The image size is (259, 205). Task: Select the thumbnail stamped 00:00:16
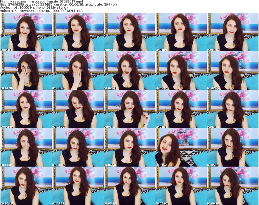click(26, 32)
